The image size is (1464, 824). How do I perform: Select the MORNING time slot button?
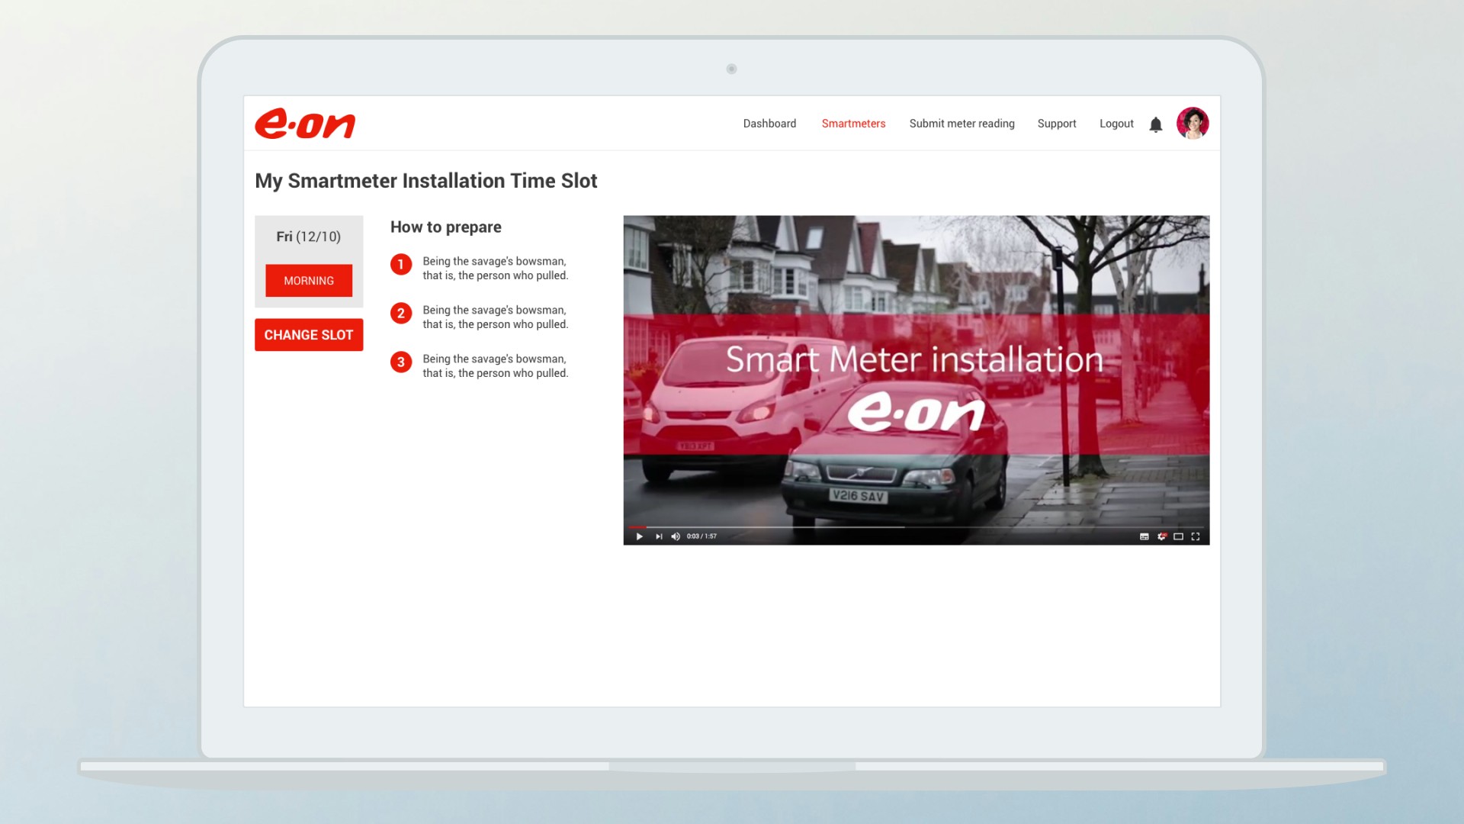(309, 281)
